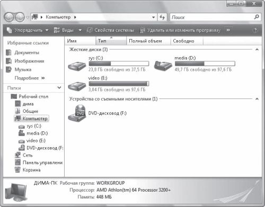The image size is (265, 207).
Task: Select Компьютер in the folder tree
Action: 31,119
